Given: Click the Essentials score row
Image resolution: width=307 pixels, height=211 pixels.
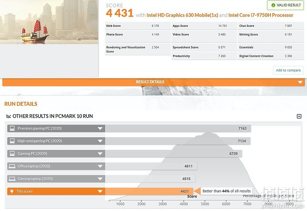Looking at the screenshot, I should (x=271, y=47).
